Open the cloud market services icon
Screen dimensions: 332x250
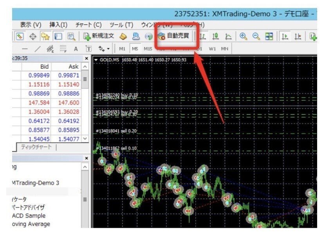pyautogui.click(x=136, y=37)
